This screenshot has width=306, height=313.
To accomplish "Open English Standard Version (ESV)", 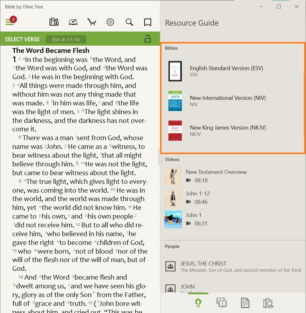I will pos(232,71).
